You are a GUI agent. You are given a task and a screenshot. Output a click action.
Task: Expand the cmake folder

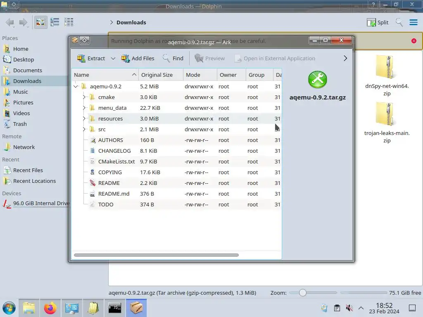pos(84,97)
